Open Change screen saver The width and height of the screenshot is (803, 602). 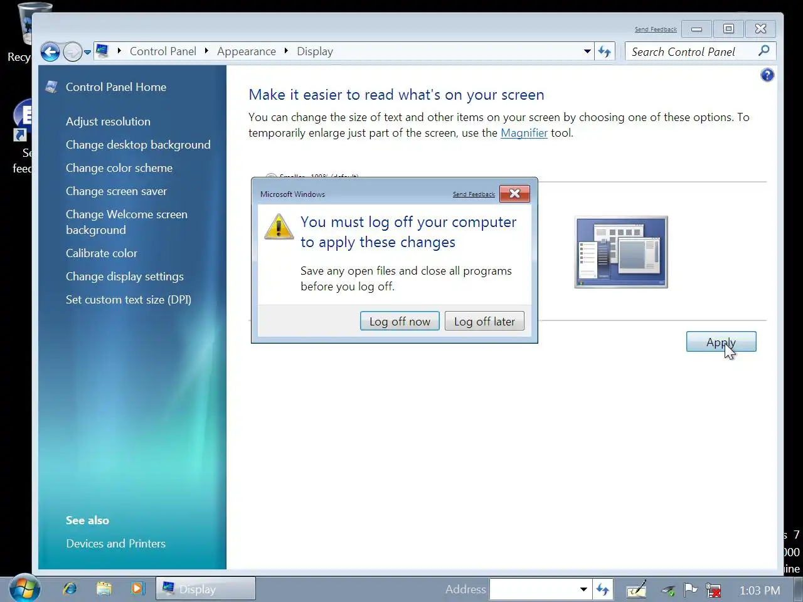(x=116, y=191)
